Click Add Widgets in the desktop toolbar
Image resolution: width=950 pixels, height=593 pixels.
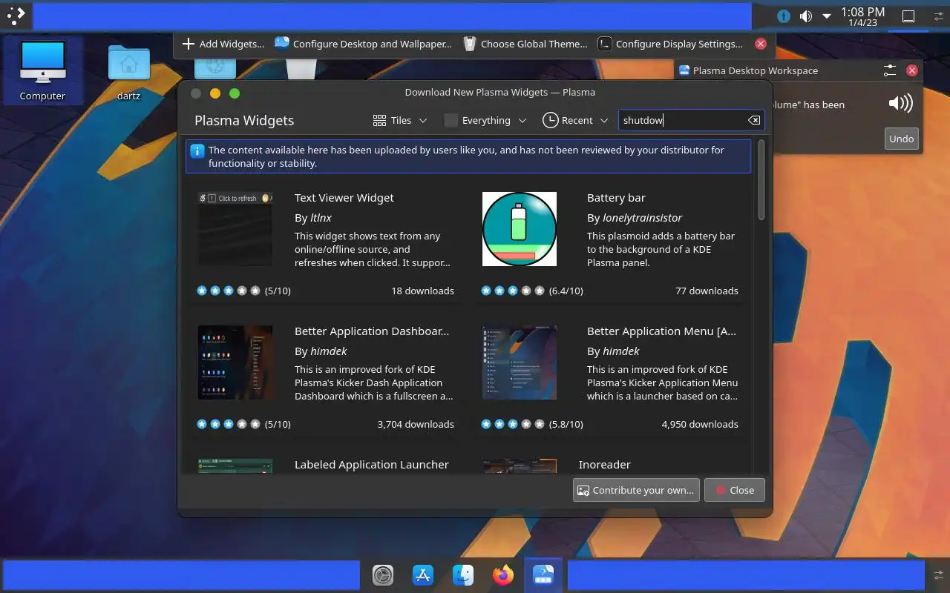pos(223,44)
